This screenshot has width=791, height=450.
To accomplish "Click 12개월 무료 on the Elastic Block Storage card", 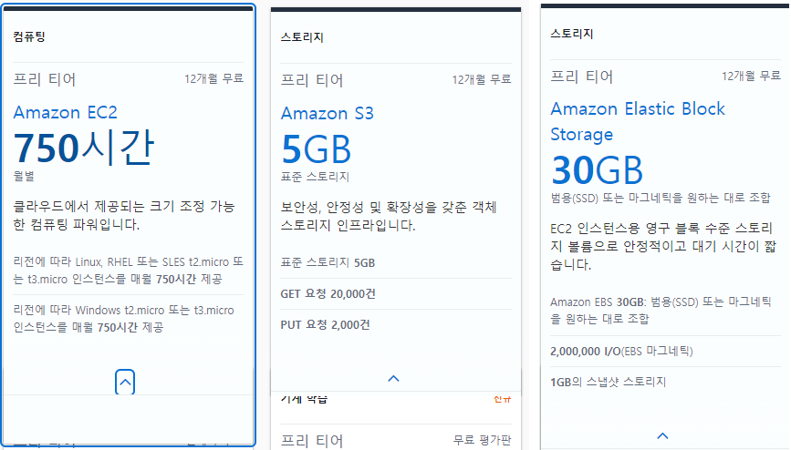I will 751,77.
